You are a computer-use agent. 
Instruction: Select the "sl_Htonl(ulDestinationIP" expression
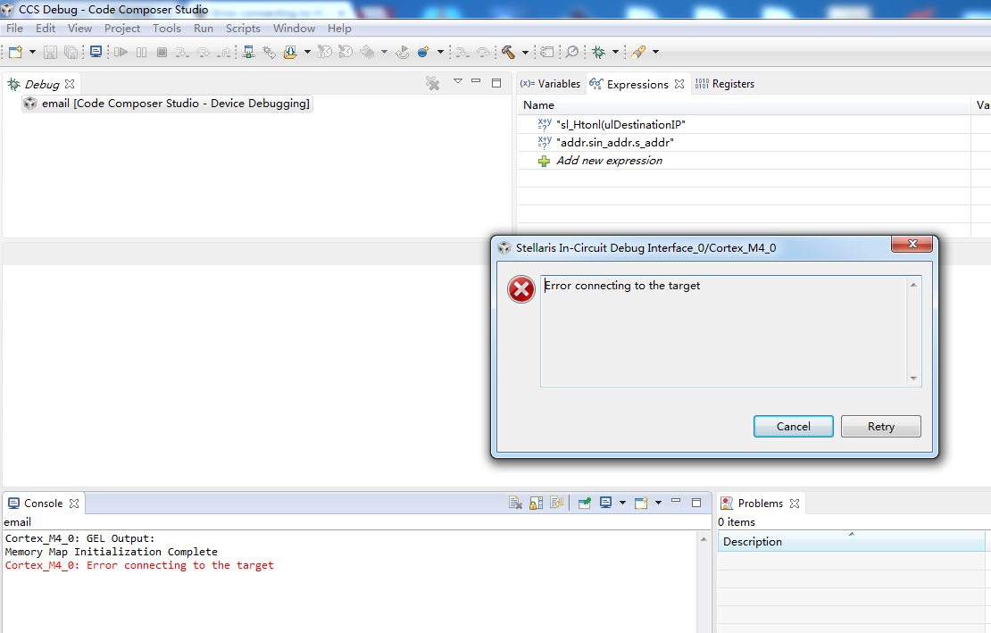coord(620,124)
